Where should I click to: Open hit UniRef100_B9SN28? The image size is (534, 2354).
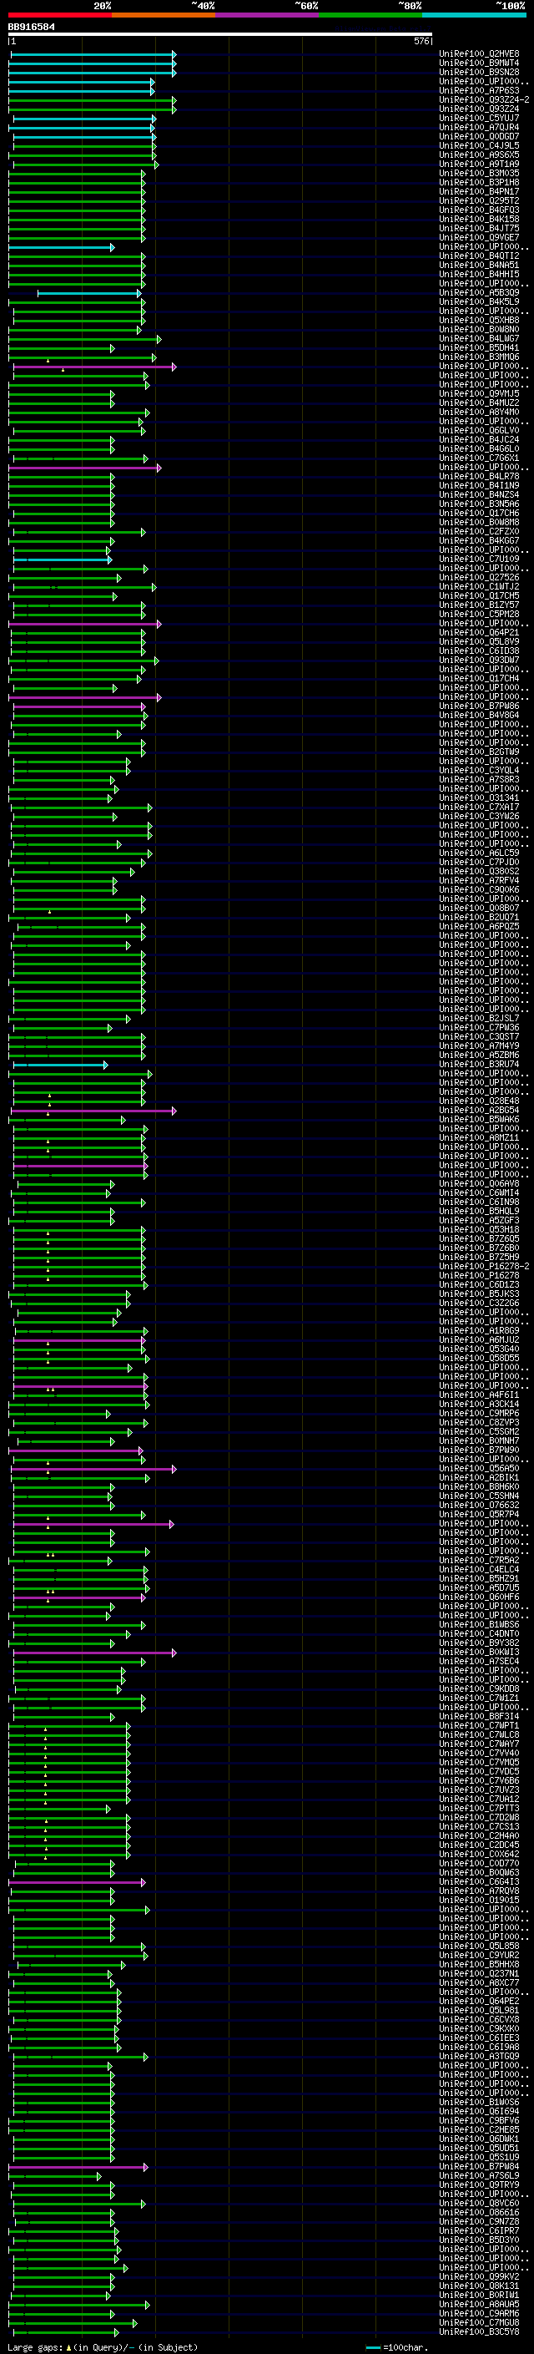(479, 72)
